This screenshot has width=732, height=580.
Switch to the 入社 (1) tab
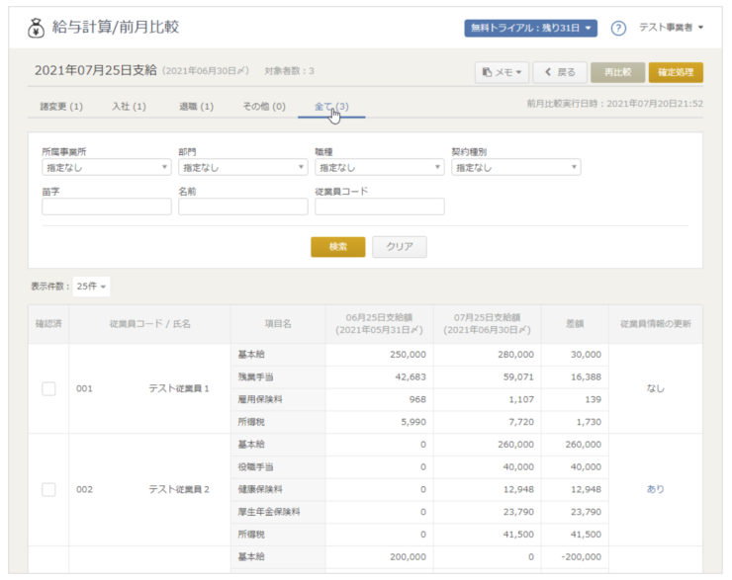click(129, 107)
